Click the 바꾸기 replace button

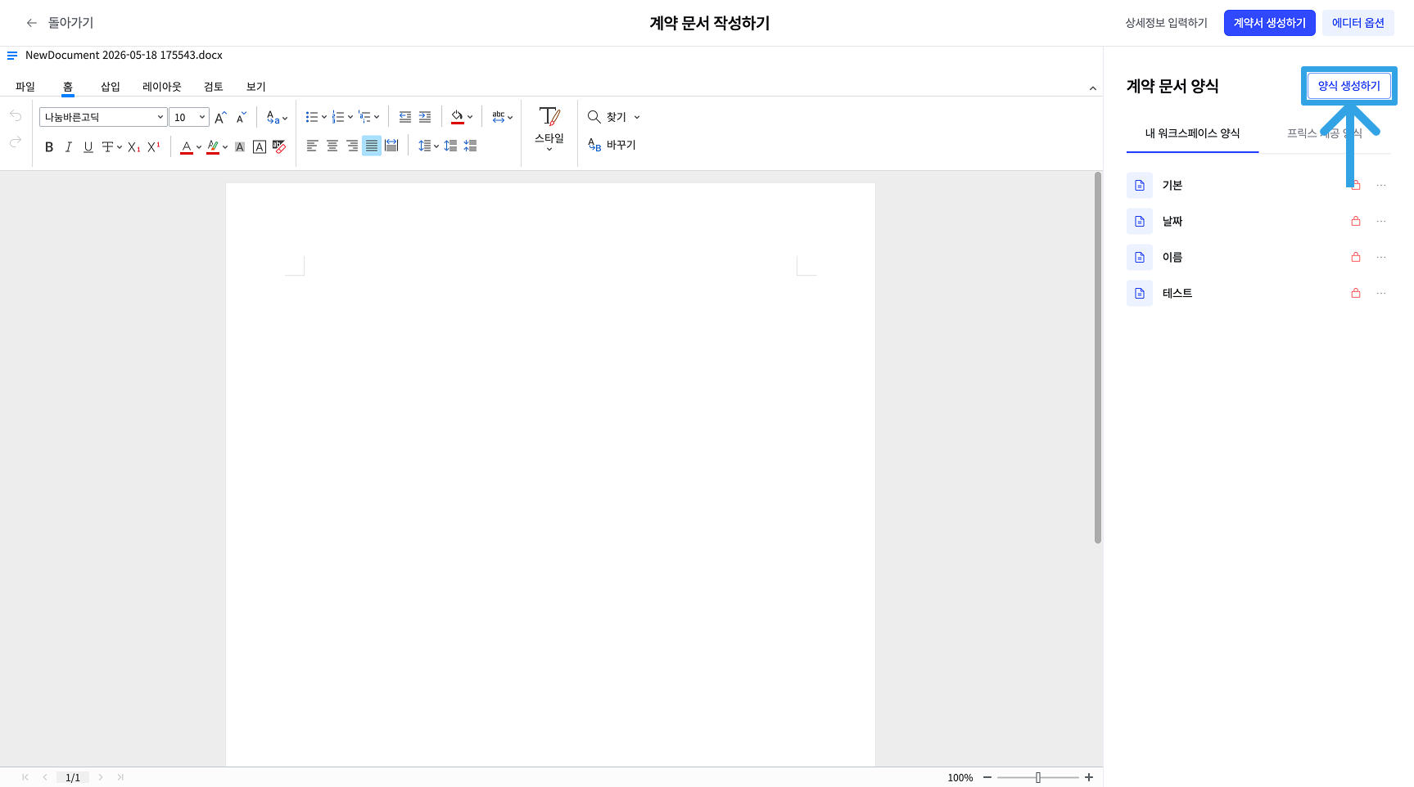point(612,145)
